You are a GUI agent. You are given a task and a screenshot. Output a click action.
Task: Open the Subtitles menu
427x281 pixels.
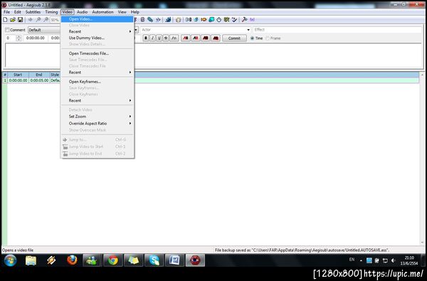33,12
